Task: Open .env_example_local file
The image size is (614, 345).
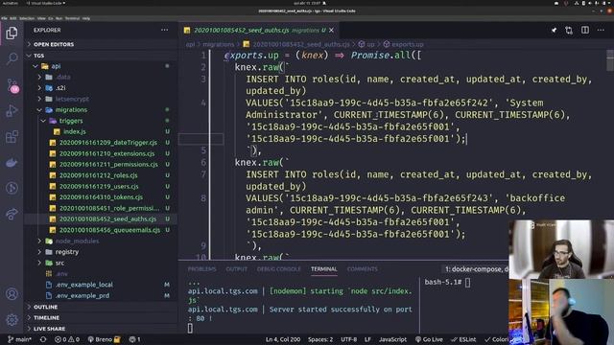Action: [x=101, y=285]
